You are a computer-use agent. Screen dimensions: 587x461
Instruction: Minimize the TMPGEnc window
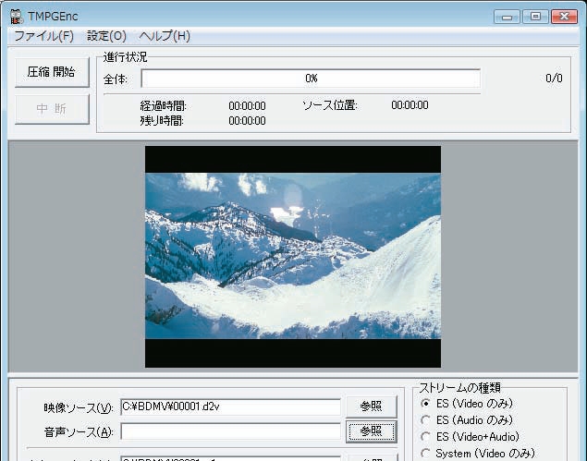[x=507, y=17]
